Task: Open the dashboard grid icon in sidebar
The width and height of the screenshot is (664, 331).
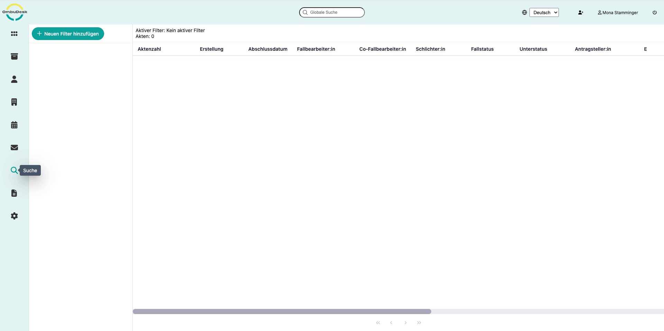Action: point(14,34)
